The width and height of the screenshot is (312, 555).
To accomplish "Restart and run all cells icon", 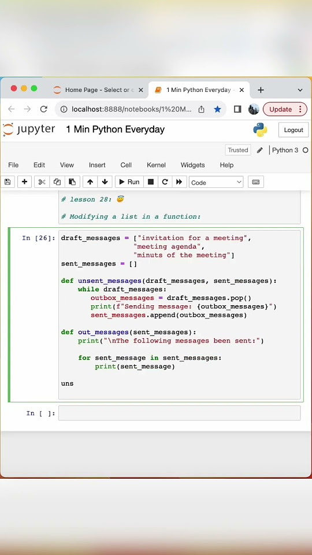I will (179, 182).
